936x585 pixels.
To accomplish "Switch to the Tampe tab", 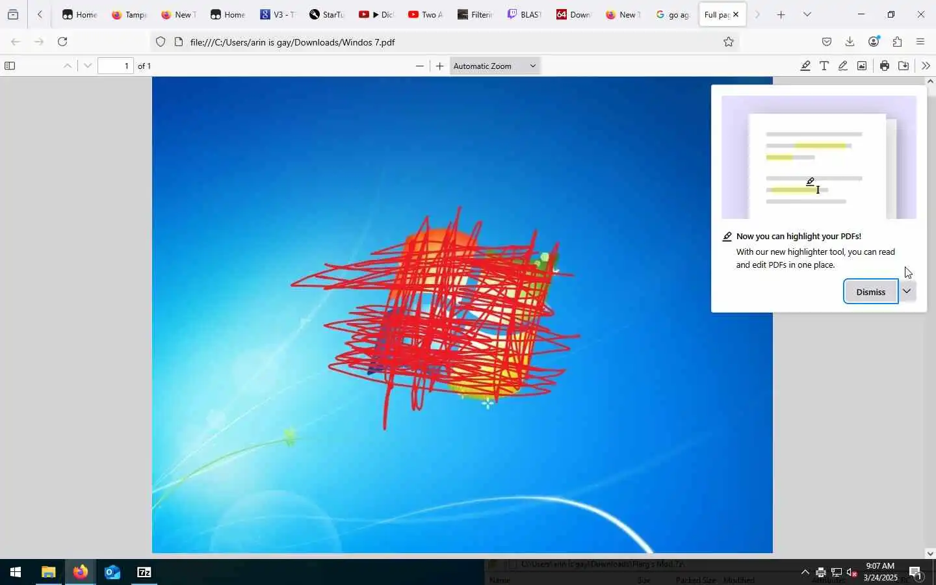I will click(129, 14).
